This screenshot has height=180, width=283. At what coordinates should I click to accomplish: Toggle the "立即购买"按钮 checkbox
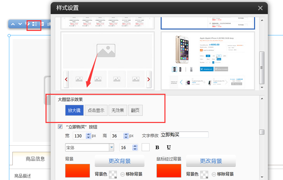60,127
